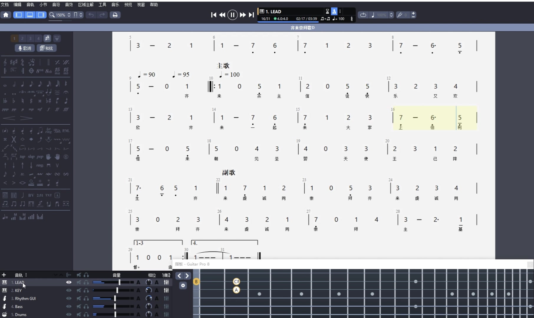
Task: Toggle the loop playback icon
Action: point(363,15)
